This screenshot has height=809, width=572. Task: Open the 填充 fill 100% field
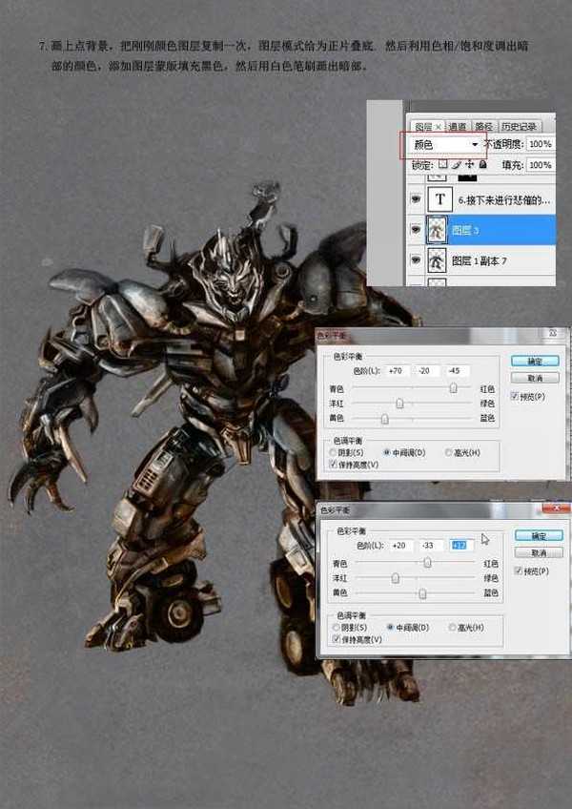pos(539,165)
